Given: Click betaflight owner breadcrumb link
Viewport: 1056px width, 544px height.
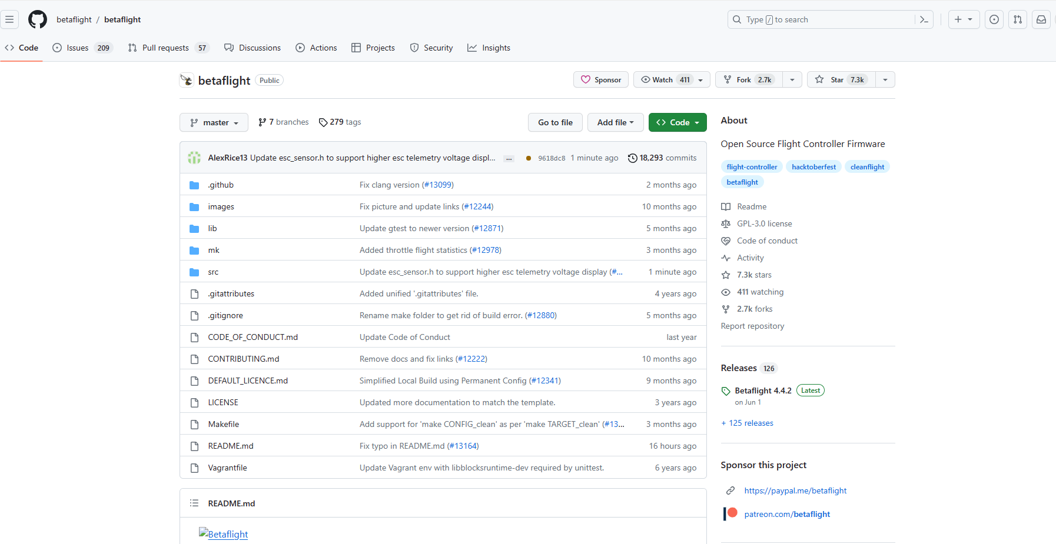Looking at the screenshot, I should [74, 19].
